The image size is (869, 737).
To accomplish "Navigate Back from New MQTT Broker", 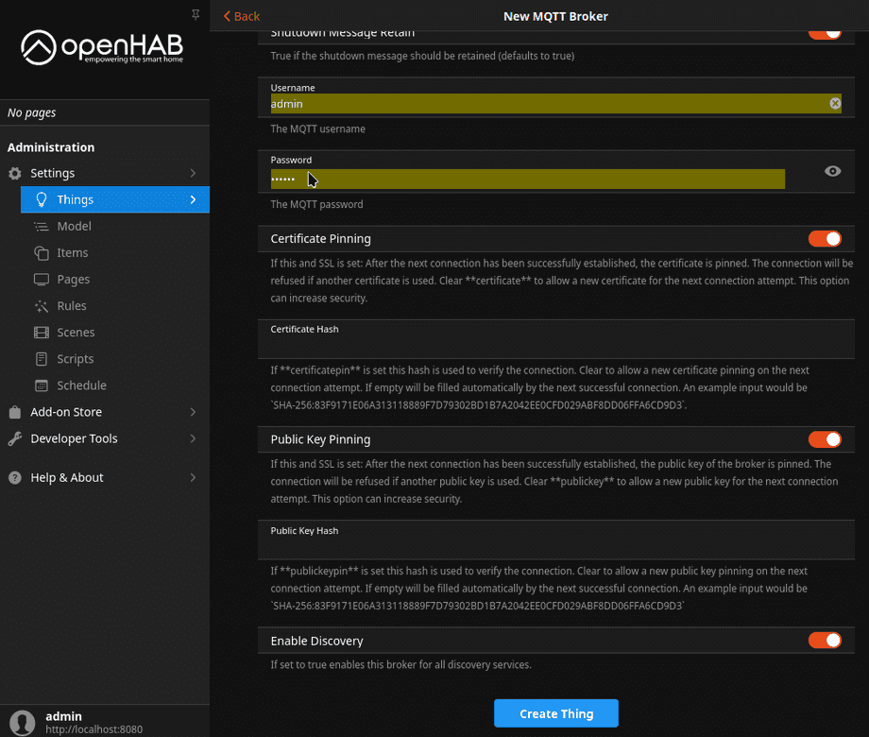I will (x=240, y=16).
